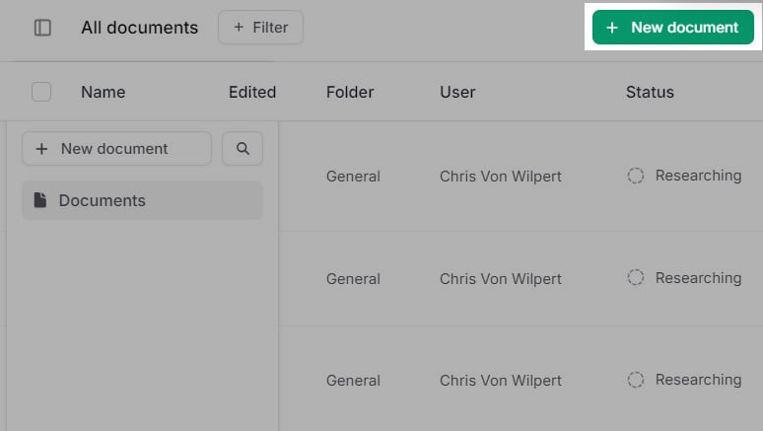Select the Documents item in the sidebar
This screenshot has height=431, width=763.
143,200
